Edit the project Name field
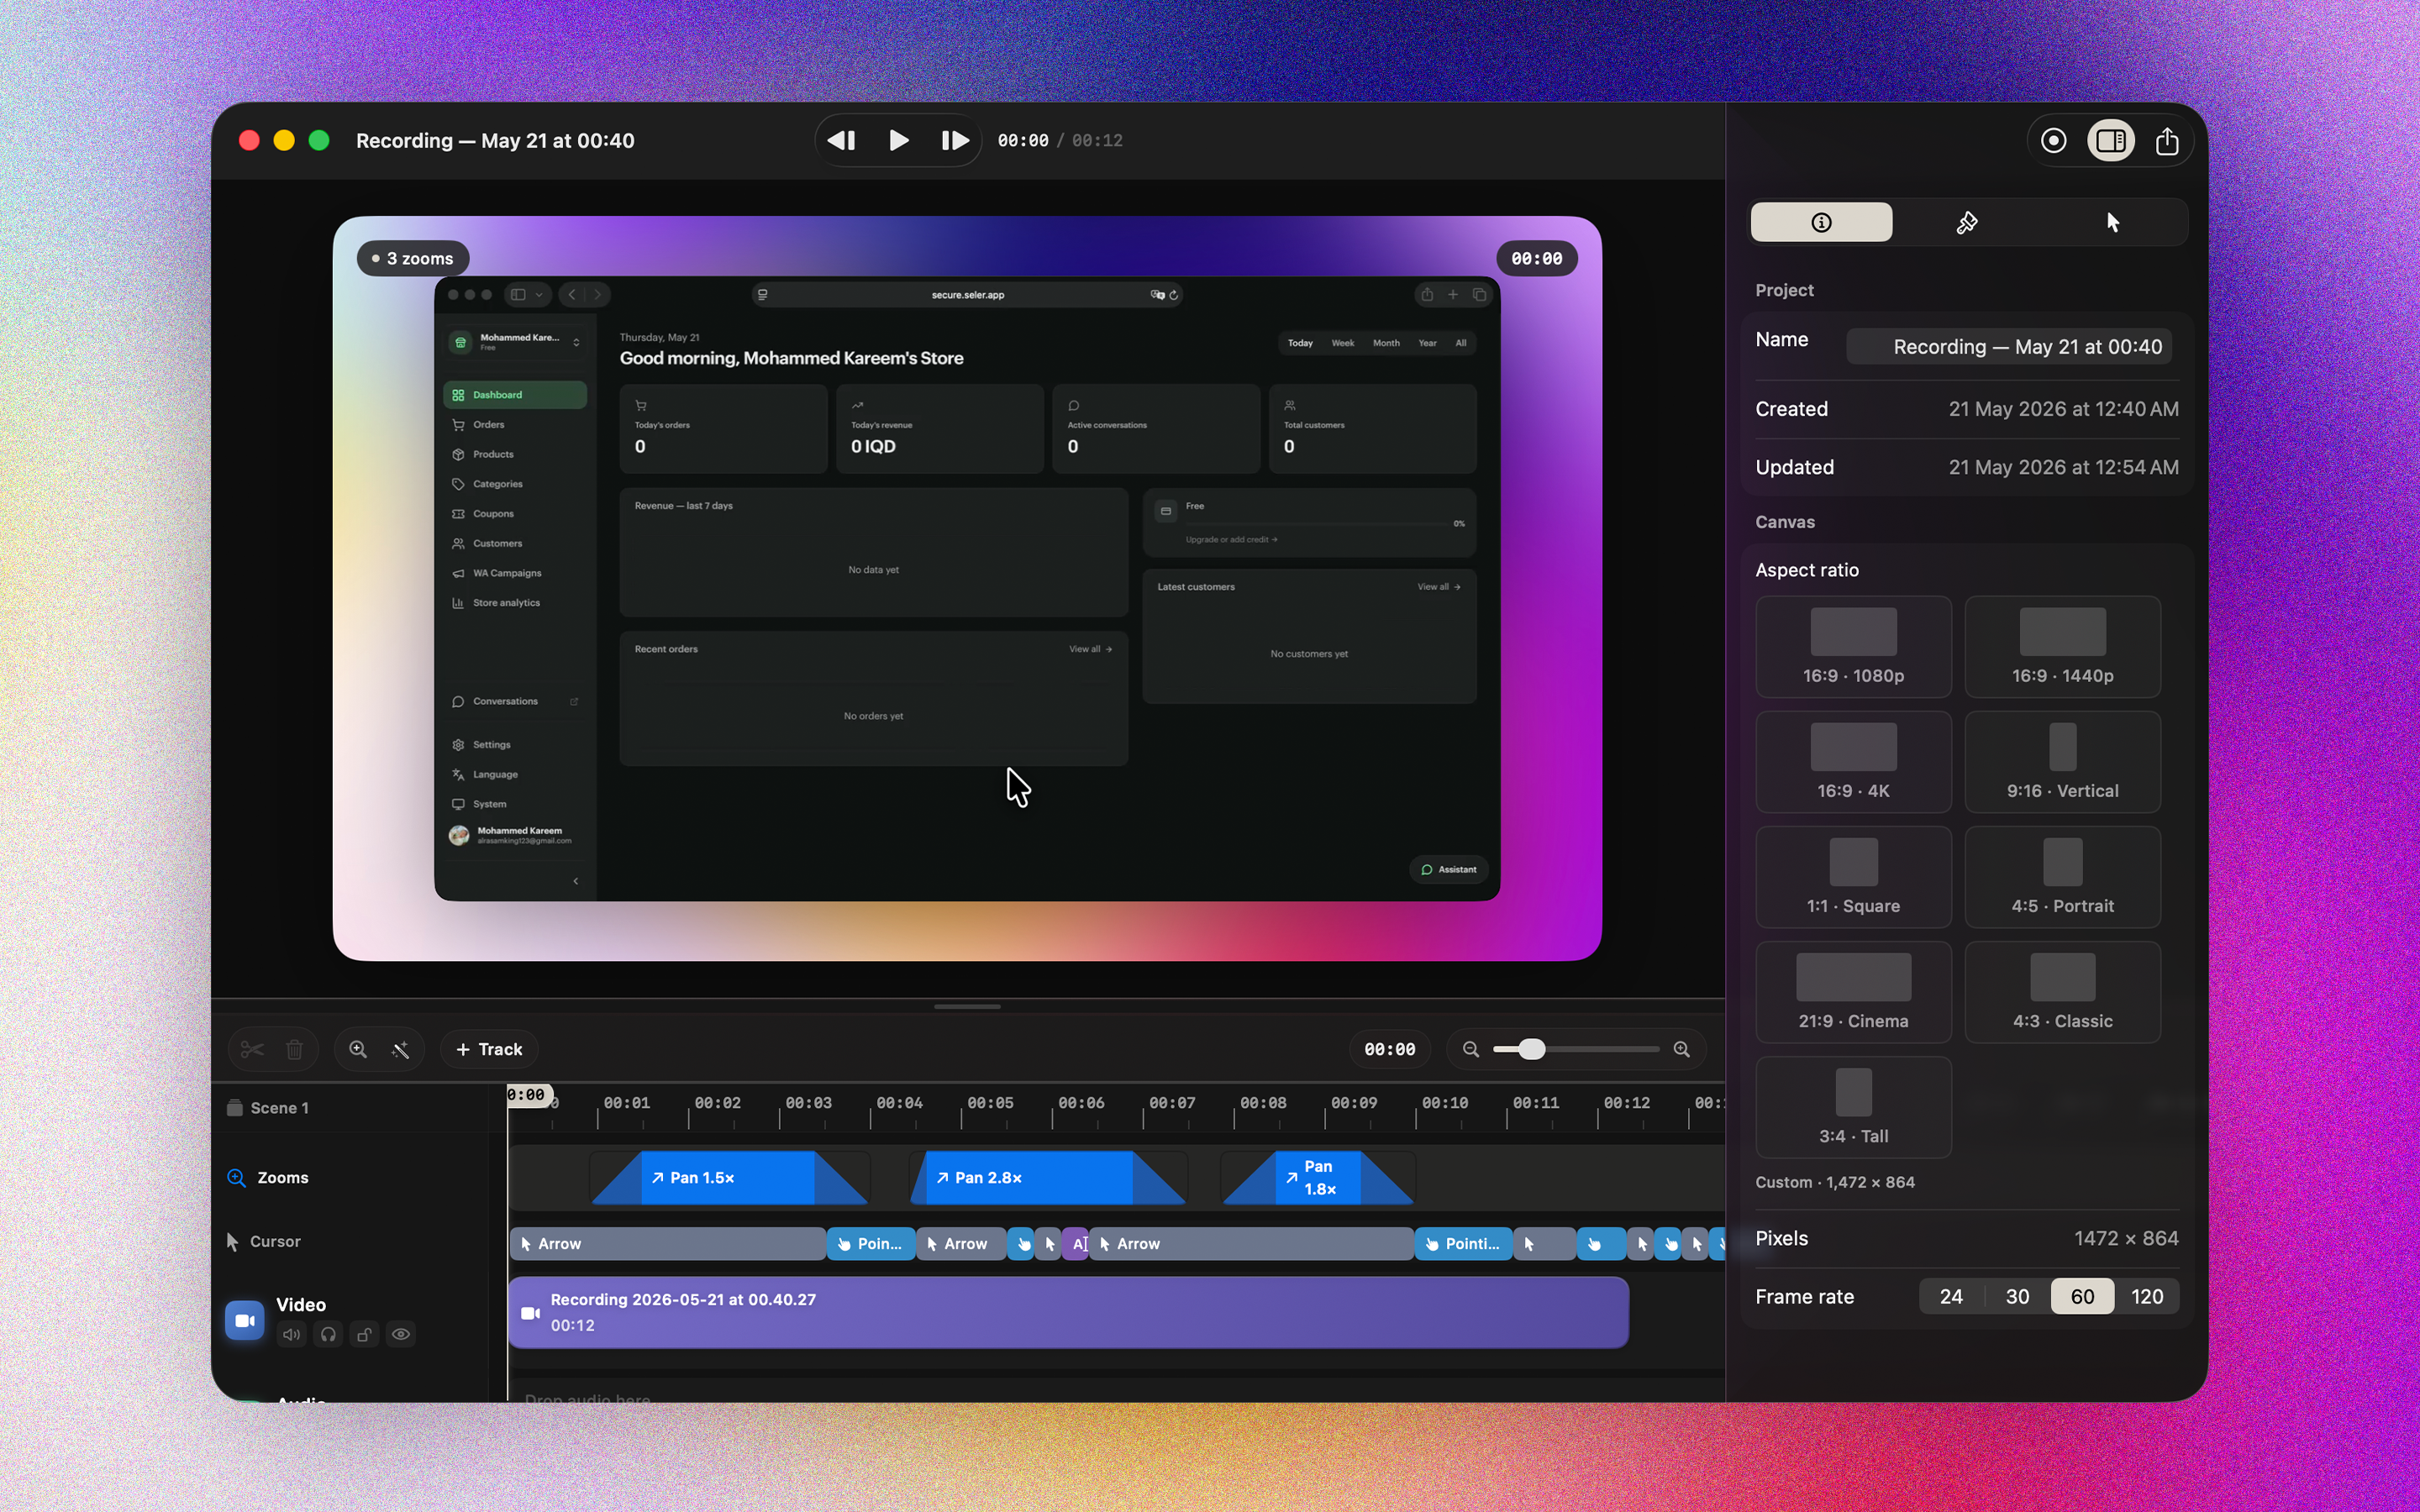2420x1512 pixels. tap(2009, 347)
